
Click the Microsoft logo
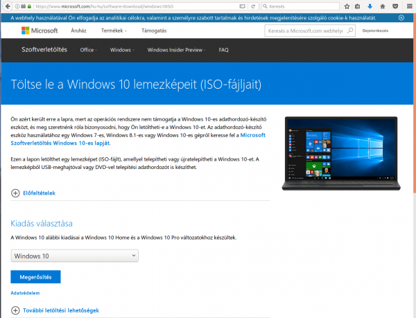click(40, 30)
